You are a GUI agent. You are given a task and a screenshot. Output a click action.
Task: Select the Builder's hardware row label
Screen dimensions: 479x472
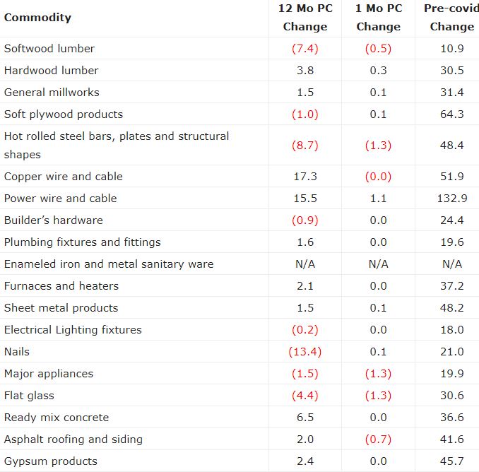coord(54,220)
